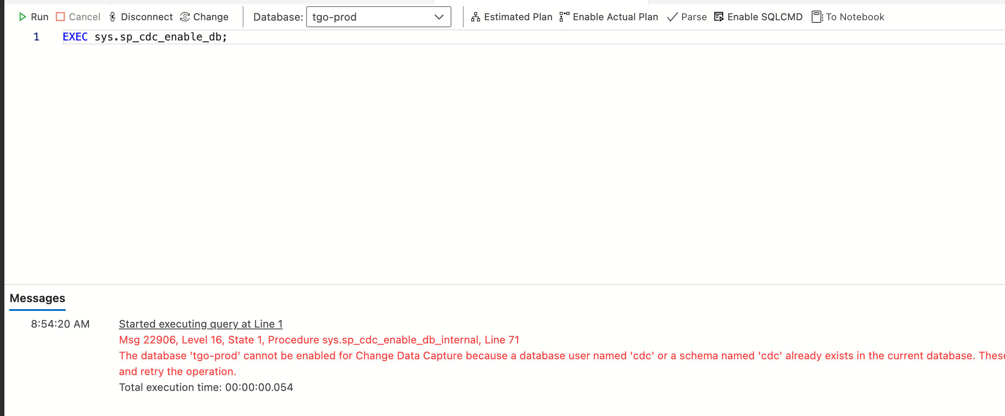Toggle Enable SQLCMD mode label

pyautogui.click(x=765, y=17)
